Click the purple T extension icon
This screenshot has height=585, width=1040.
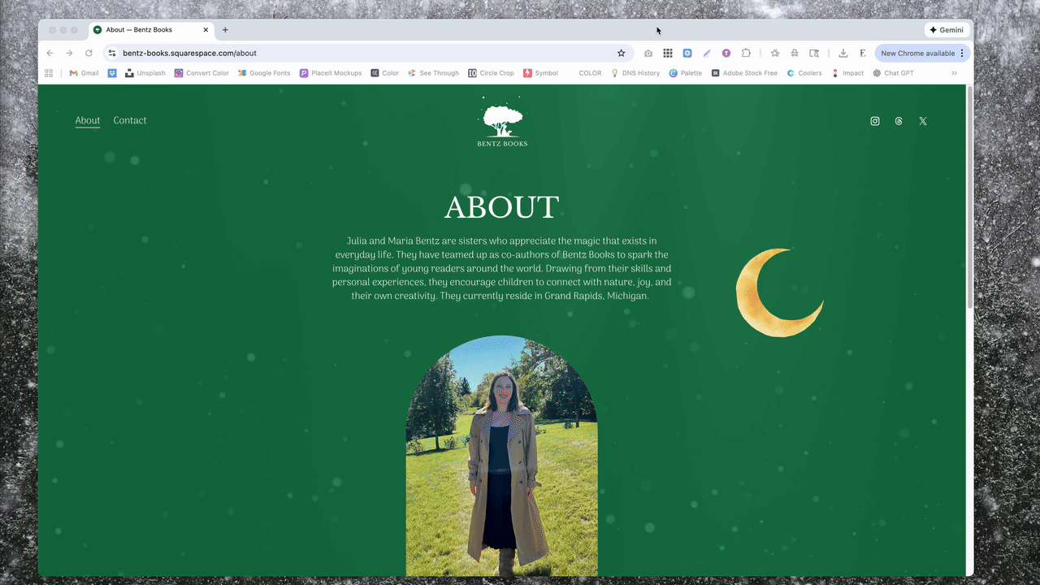pos(726,53)
